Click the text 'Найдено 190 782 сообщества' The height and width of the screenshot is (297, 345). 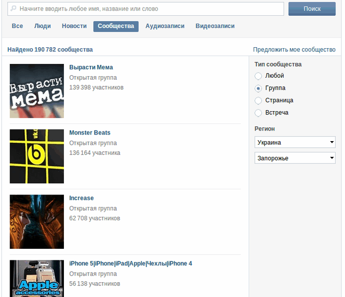50,50
